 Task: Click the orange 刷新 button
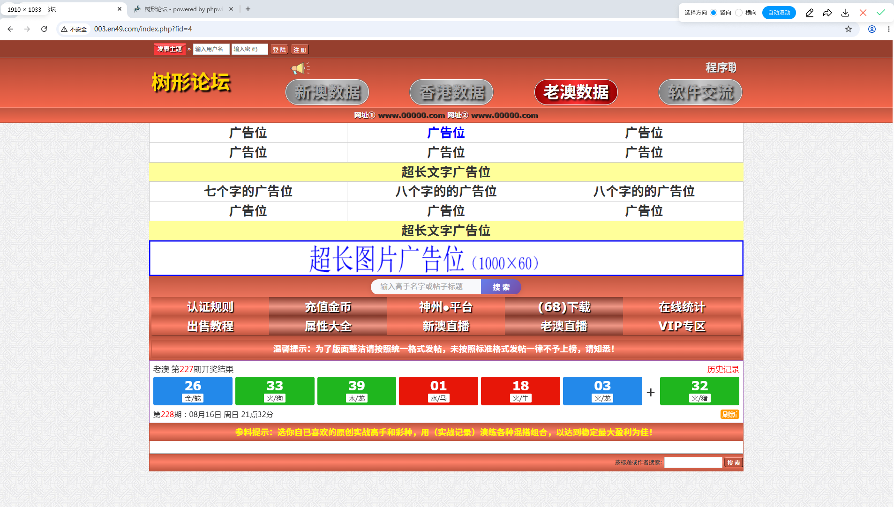(730, 414)
